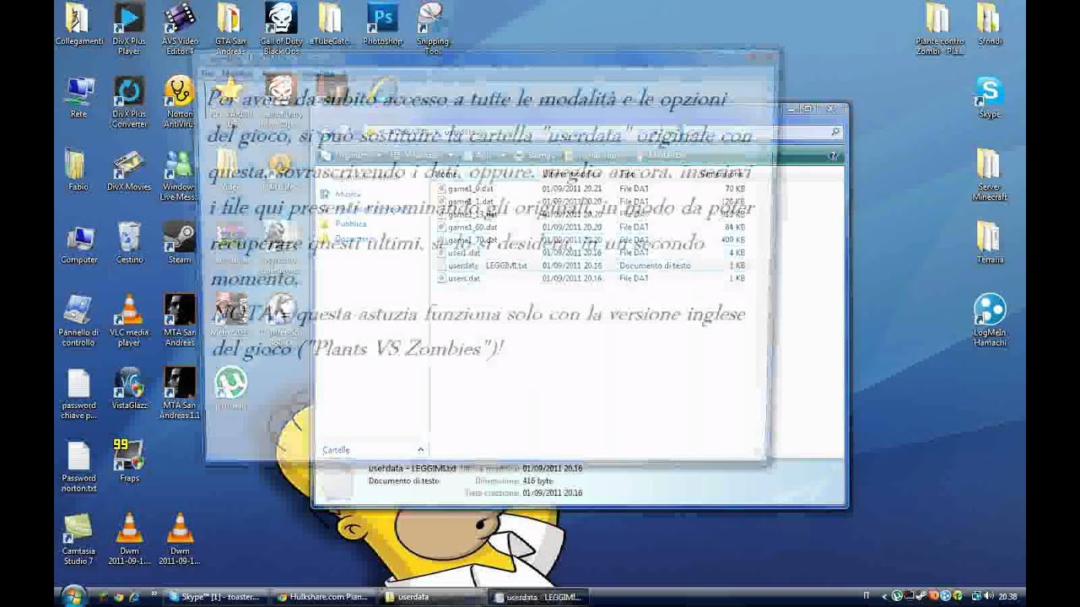Open the Sfondi folder
The image size is (1080, 607).
coord(990,25)
